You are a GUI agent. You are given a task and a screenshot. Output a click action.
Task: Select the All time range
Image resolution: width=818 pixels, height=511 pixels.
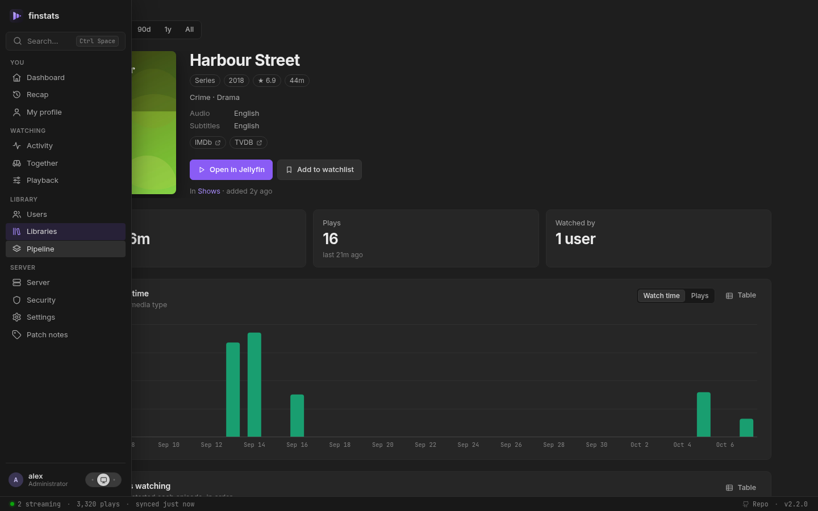[x=190, y=30]
